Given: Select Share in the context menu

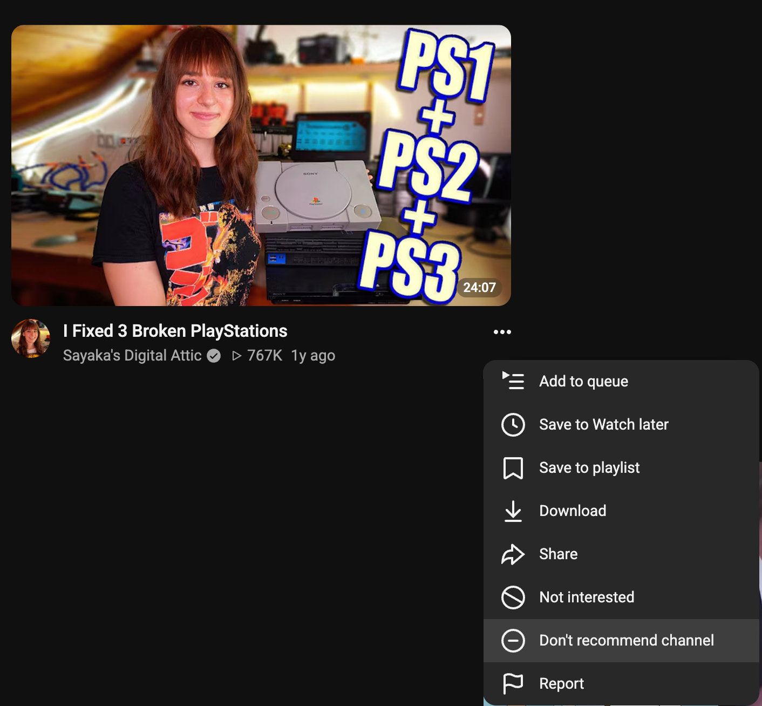Looking at the screenshot, I should [x=621, y=554].
